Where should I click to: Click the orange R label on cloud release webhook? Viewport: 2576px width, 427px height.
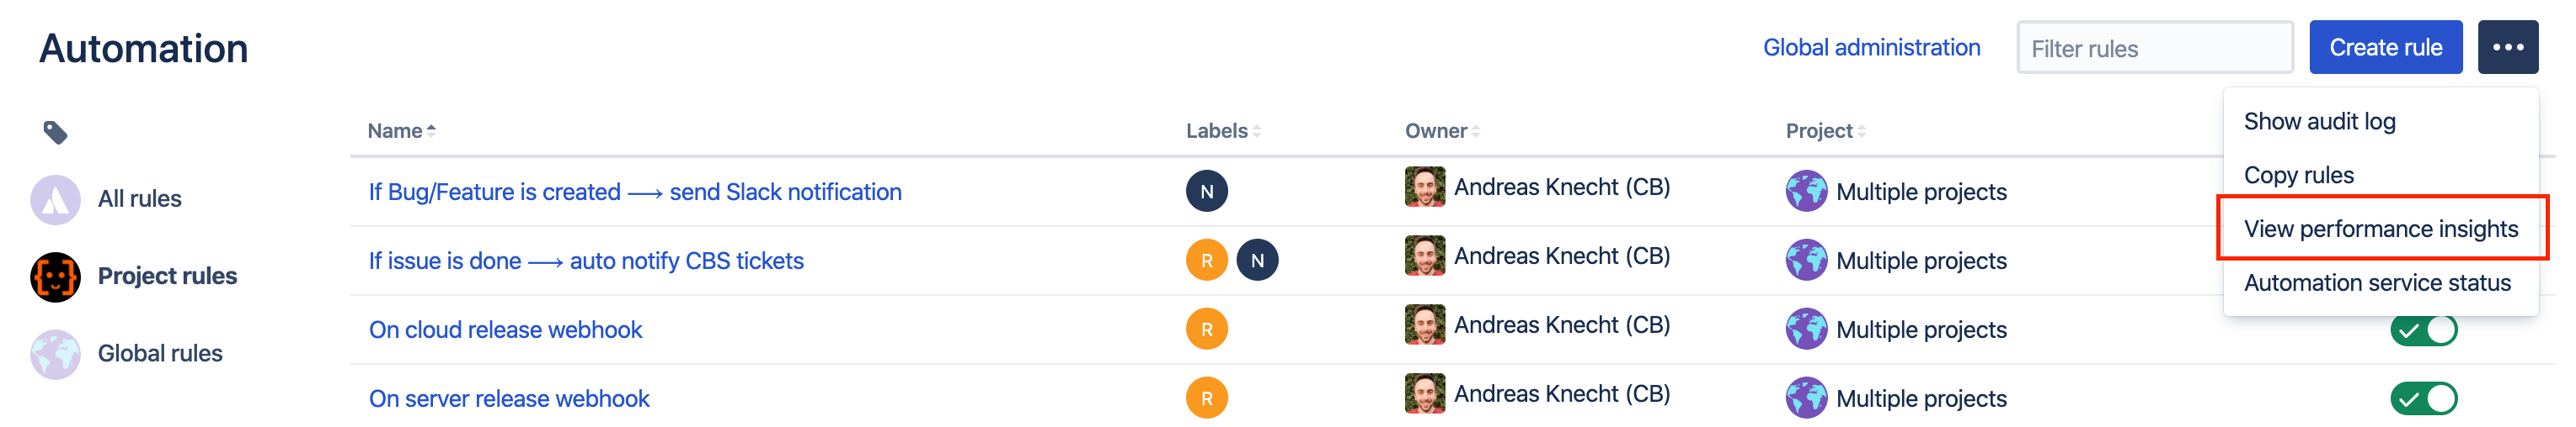1206,329
